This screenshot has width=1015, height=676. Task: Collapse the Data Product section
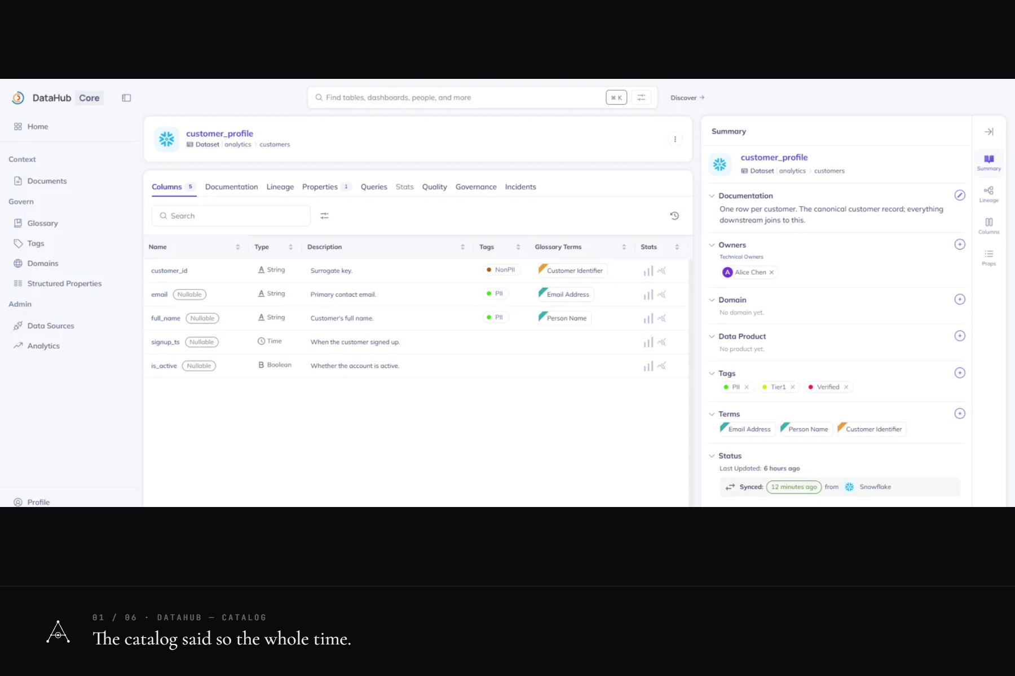tap(712, 337)
